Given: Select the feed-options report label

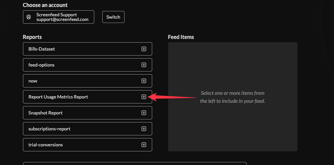Looking at the screenshot, I should (41, 65).
